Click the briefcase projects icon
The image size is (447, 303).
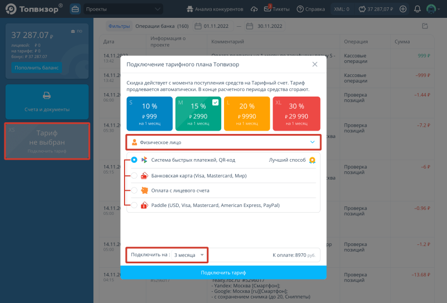coord(75,9)
